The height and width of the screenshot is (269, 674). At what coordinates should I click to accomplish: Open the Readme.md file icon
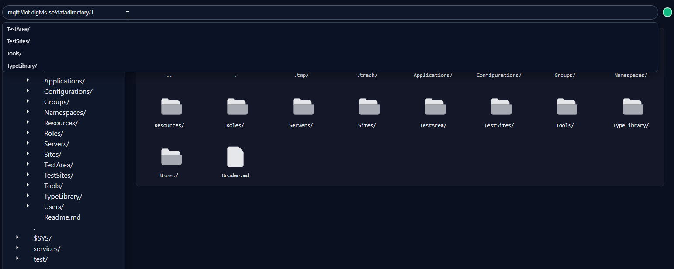[235, 157]
